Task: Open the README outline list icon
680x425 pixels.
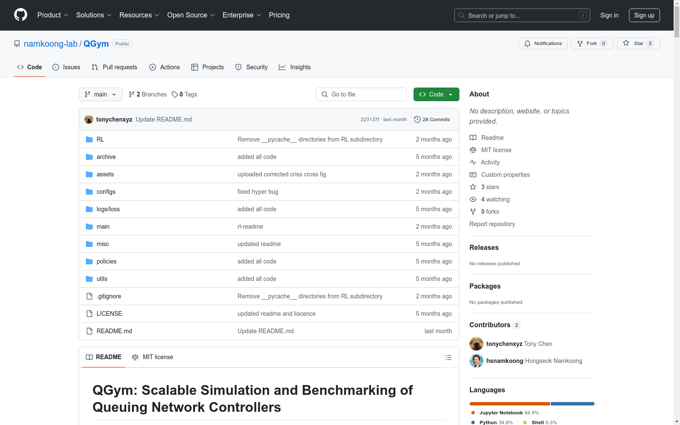Action: [448, 357]
